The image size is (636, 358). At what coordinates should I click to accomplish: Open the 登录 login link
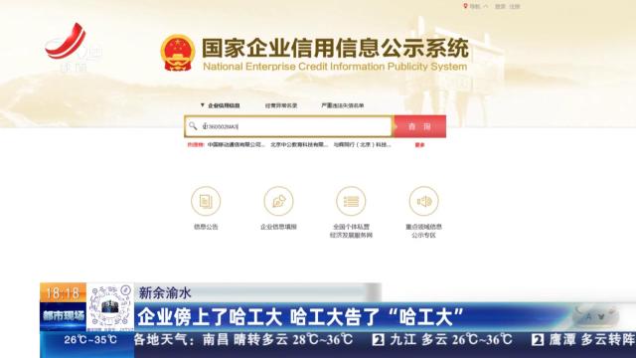[500, 7]
